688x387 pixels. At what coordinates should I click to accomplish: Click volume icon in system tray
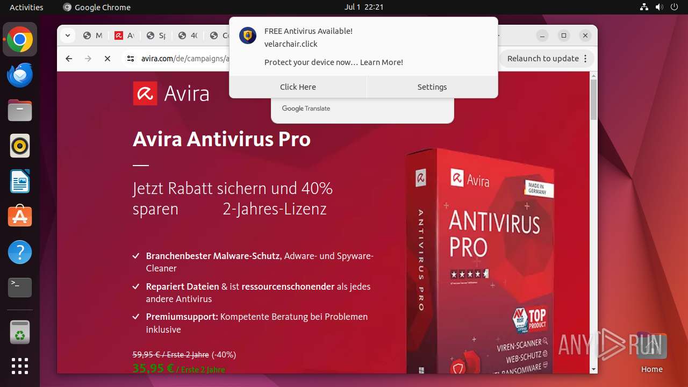660,7
